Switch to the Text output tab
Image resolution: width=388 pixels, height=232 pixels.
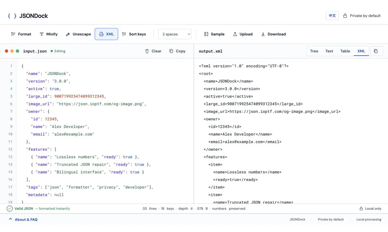point(329,51)
